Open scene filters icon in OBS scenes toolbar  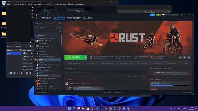[x=15, y=73]
